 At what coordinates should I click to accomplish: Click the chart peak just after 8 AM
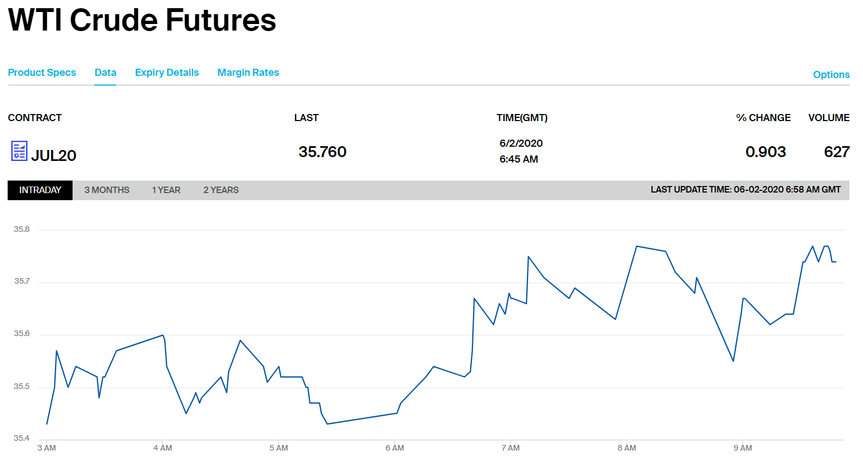pos(637,247)
